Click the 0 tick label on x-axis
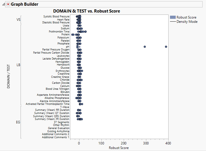The height and width of the screenshot is (151, 206). point(79,143)
